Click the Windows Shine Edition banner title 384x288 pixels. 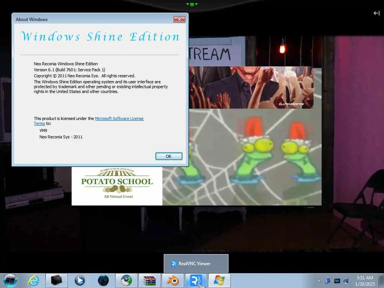100,37
